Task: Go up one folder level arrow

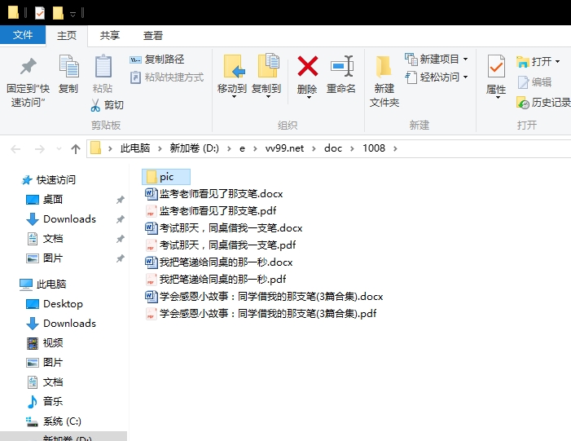Action: [x=76, y=148]
